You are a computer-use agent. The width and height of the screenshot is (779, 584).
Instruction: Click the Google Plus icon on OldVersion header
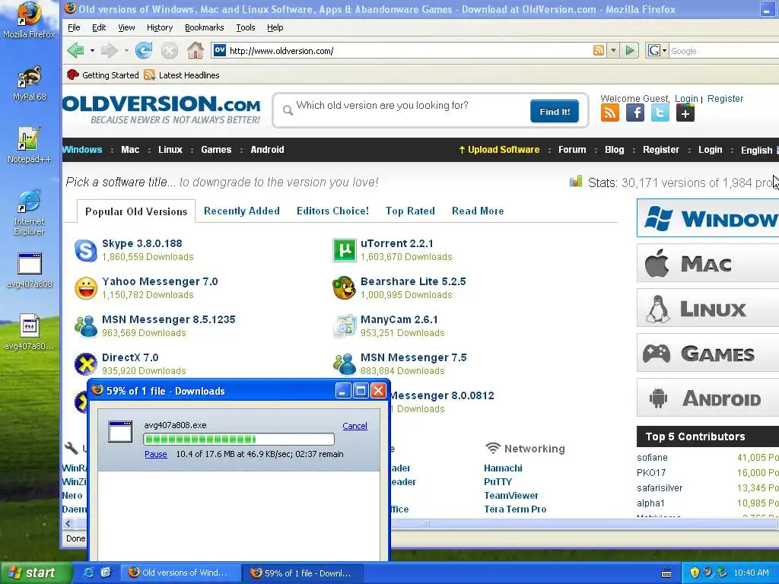coord(685,113)
